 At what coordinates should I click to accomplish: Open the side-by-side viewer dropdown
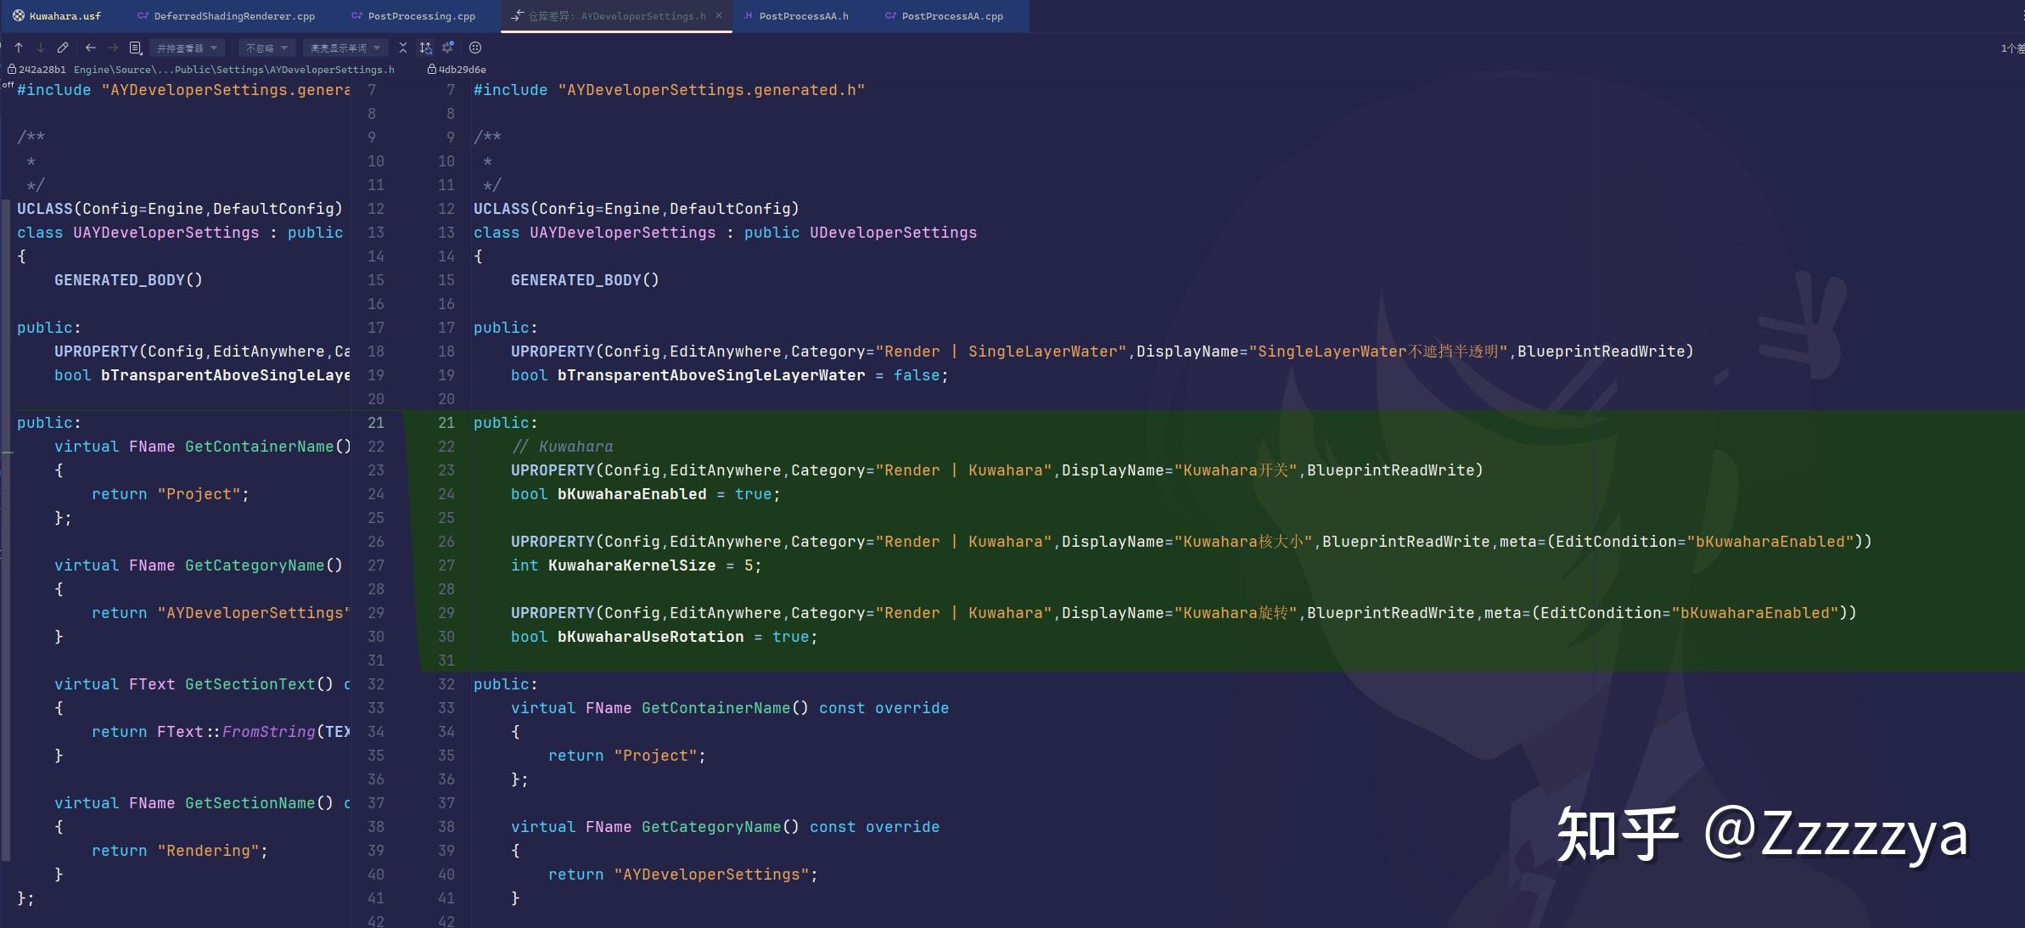click(187, 48)
